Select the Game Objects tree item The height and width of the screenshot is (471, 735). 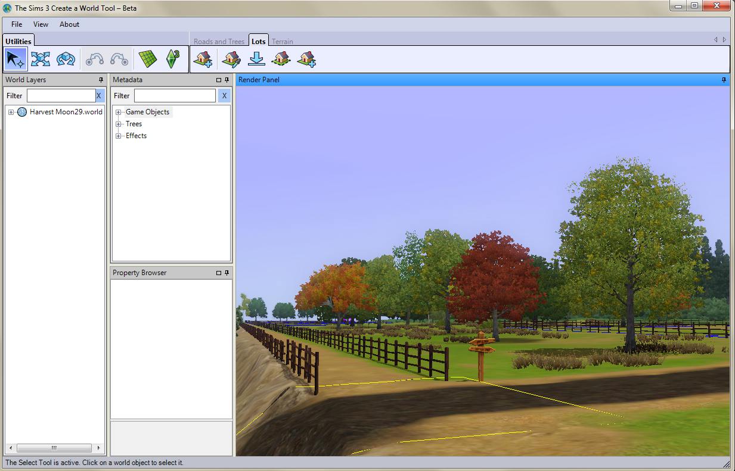tap(147, 112)
